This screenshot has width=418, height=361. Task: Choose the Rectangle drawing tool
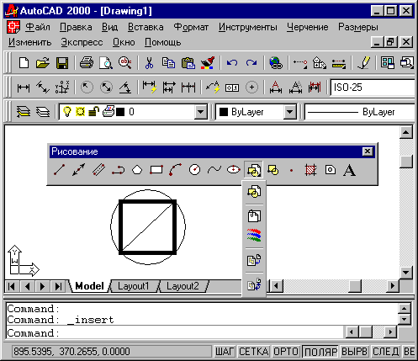[156, 170]
